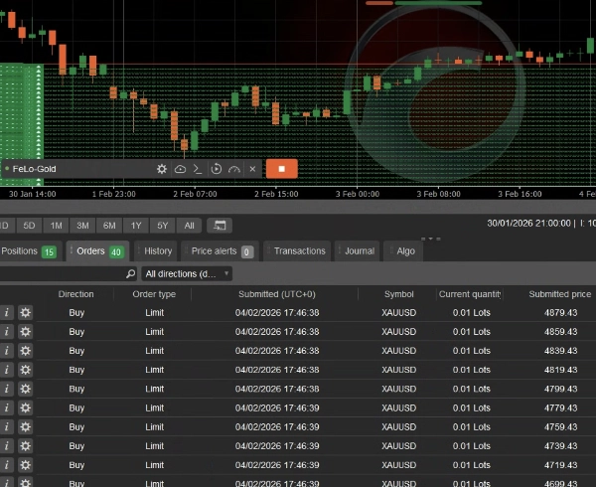Click the backtest replay icon on FeLo-Gold
The width and height of the screenshot is (596, 487).
tap(216, 169)
